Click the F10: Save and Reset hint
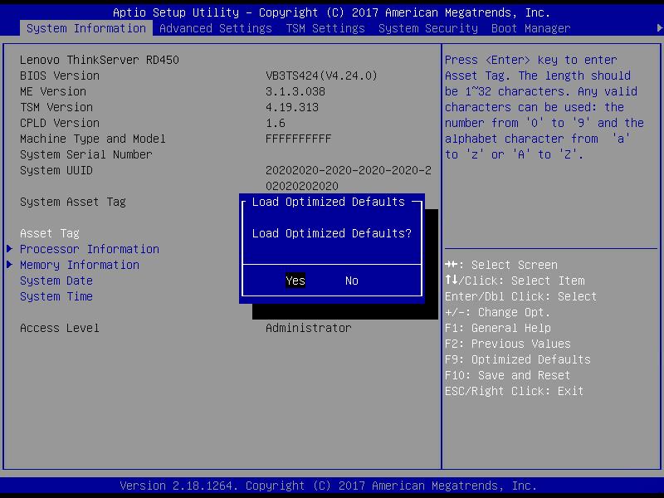 pyautogui.click(x=507, y=375)
